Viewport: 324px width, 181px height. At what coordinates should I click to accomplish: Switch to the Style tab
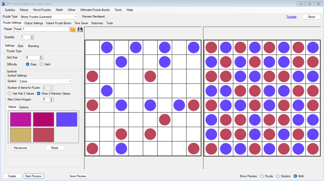coord(20,46)
